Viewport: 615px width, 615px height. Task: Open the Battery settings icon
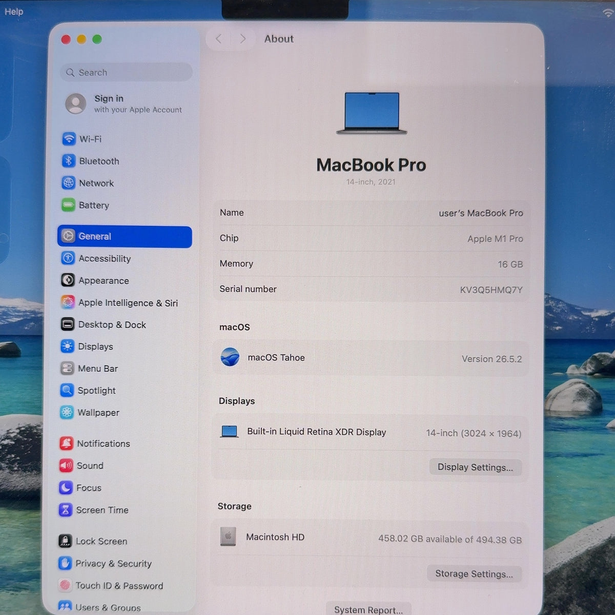click(x=68, y=205)
